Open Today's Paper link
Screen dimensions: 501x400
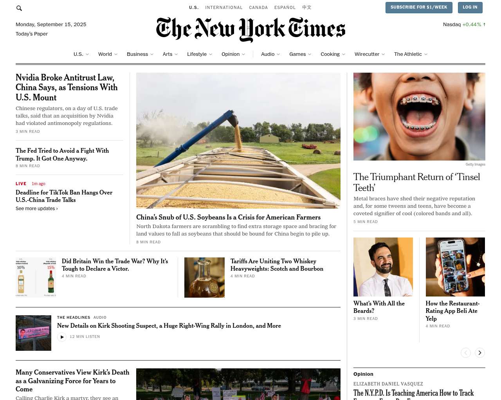(32, 34)
